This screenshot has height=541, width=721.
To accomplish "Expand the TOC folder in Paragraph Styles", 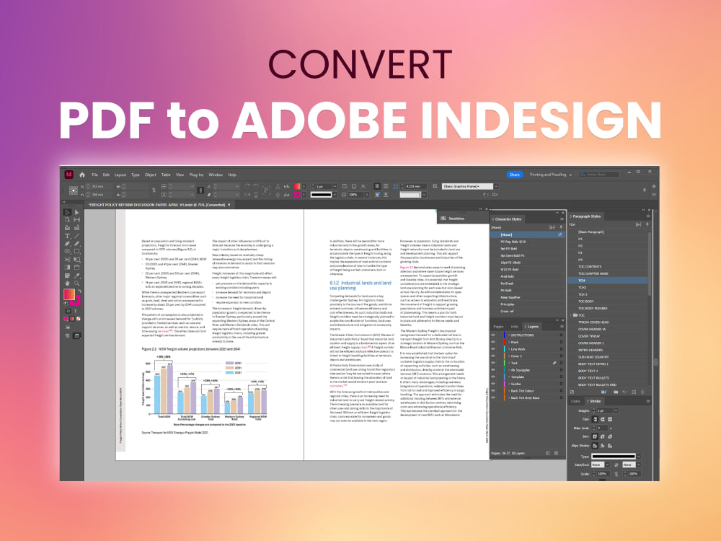I will click(571, 315).
